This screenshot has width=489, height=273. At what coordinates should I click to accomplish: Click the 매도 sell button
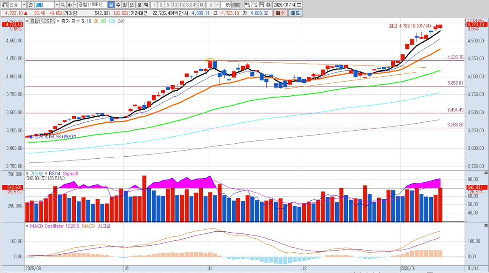click(x=295, y=13)
